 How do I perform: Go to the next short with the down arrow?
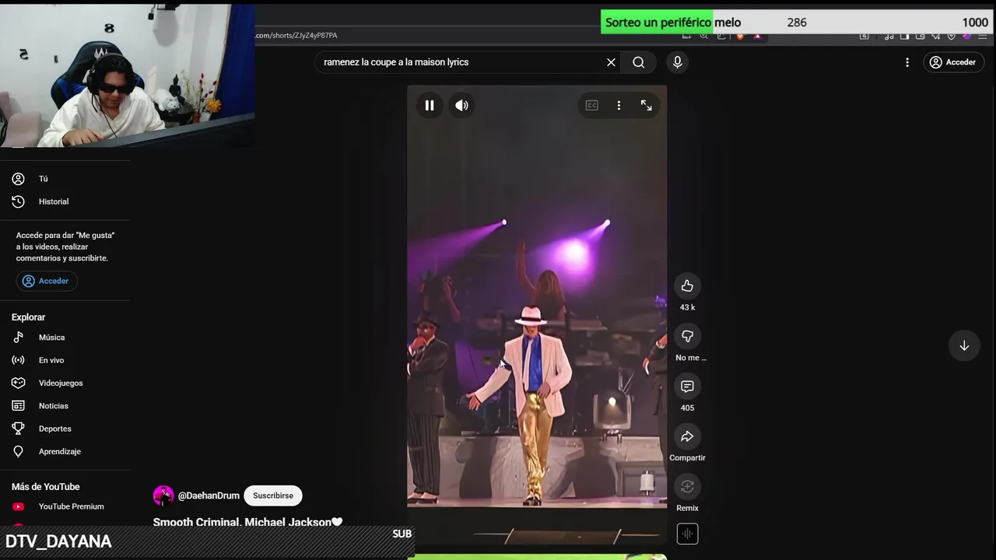[x=964, y=345]
